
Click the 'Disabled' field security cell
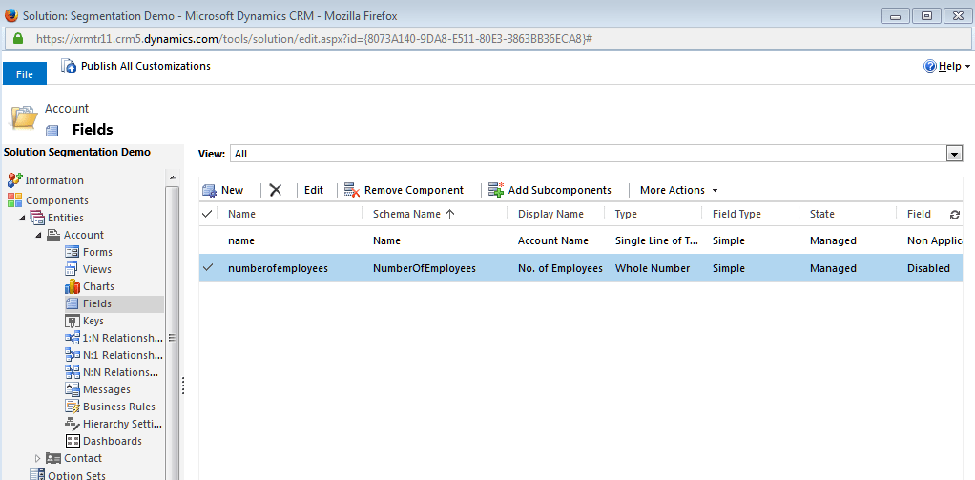(x=928, y=268)
